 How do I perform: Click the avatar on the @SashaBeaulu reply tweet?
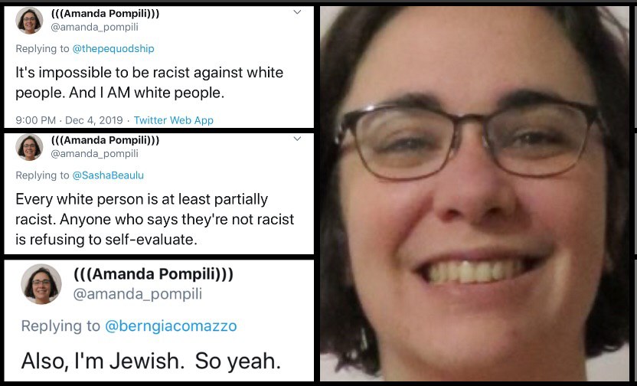tap(29, 147)
